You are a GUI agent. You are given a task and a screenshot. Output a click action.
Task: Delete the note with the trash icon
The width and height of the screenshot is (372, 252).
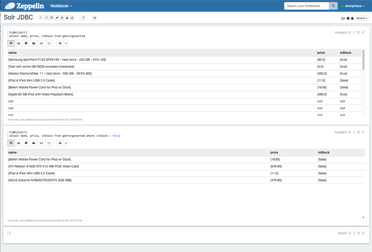(x=83, y=18)
